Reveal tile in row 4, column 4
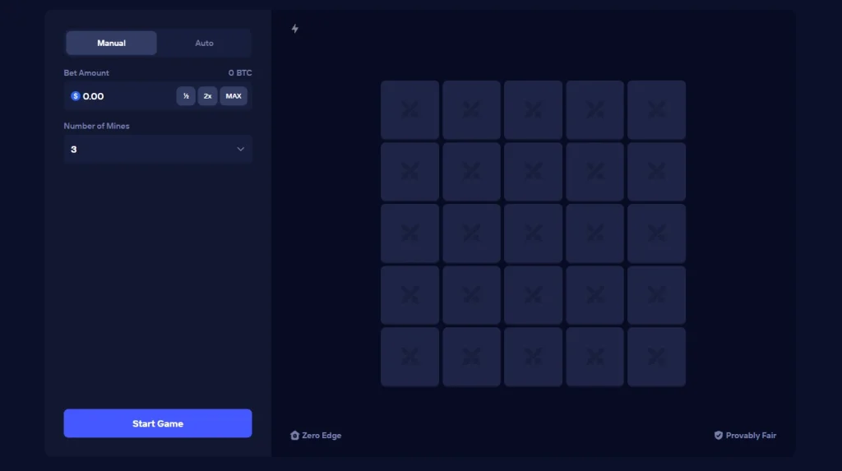The height and width of the screenshot is (471, 842). pyautogui.click(x=595, y=295)
